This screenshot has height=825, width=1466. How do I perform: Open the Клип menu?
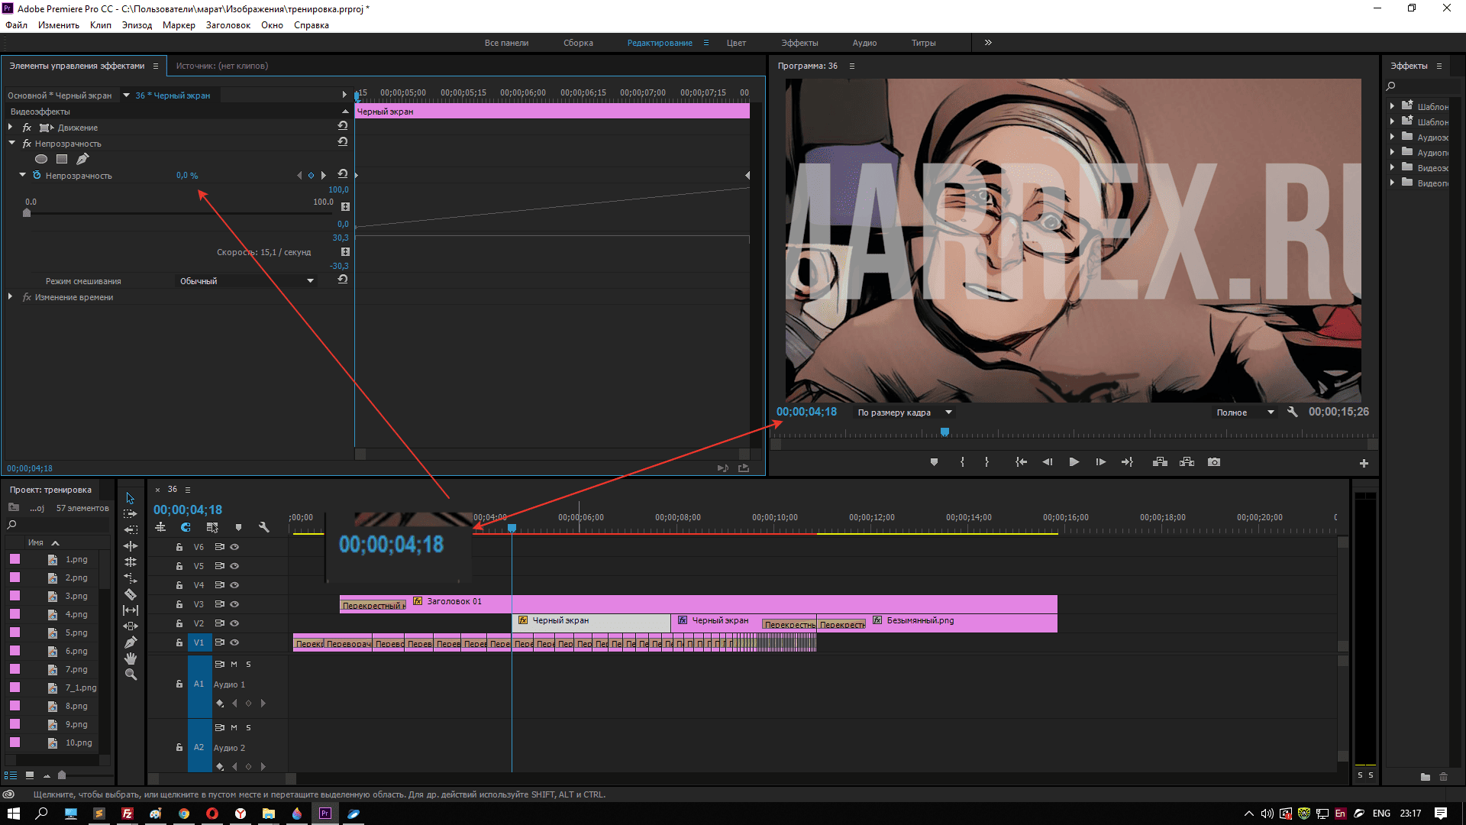tap(101, 25)
